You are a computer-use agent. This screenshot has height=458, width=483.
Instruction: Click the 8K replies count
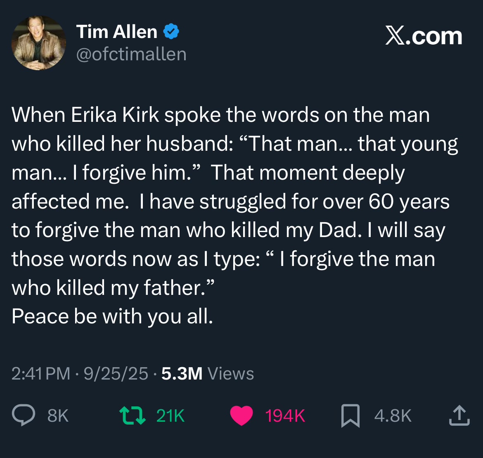(x=58, y=416)
